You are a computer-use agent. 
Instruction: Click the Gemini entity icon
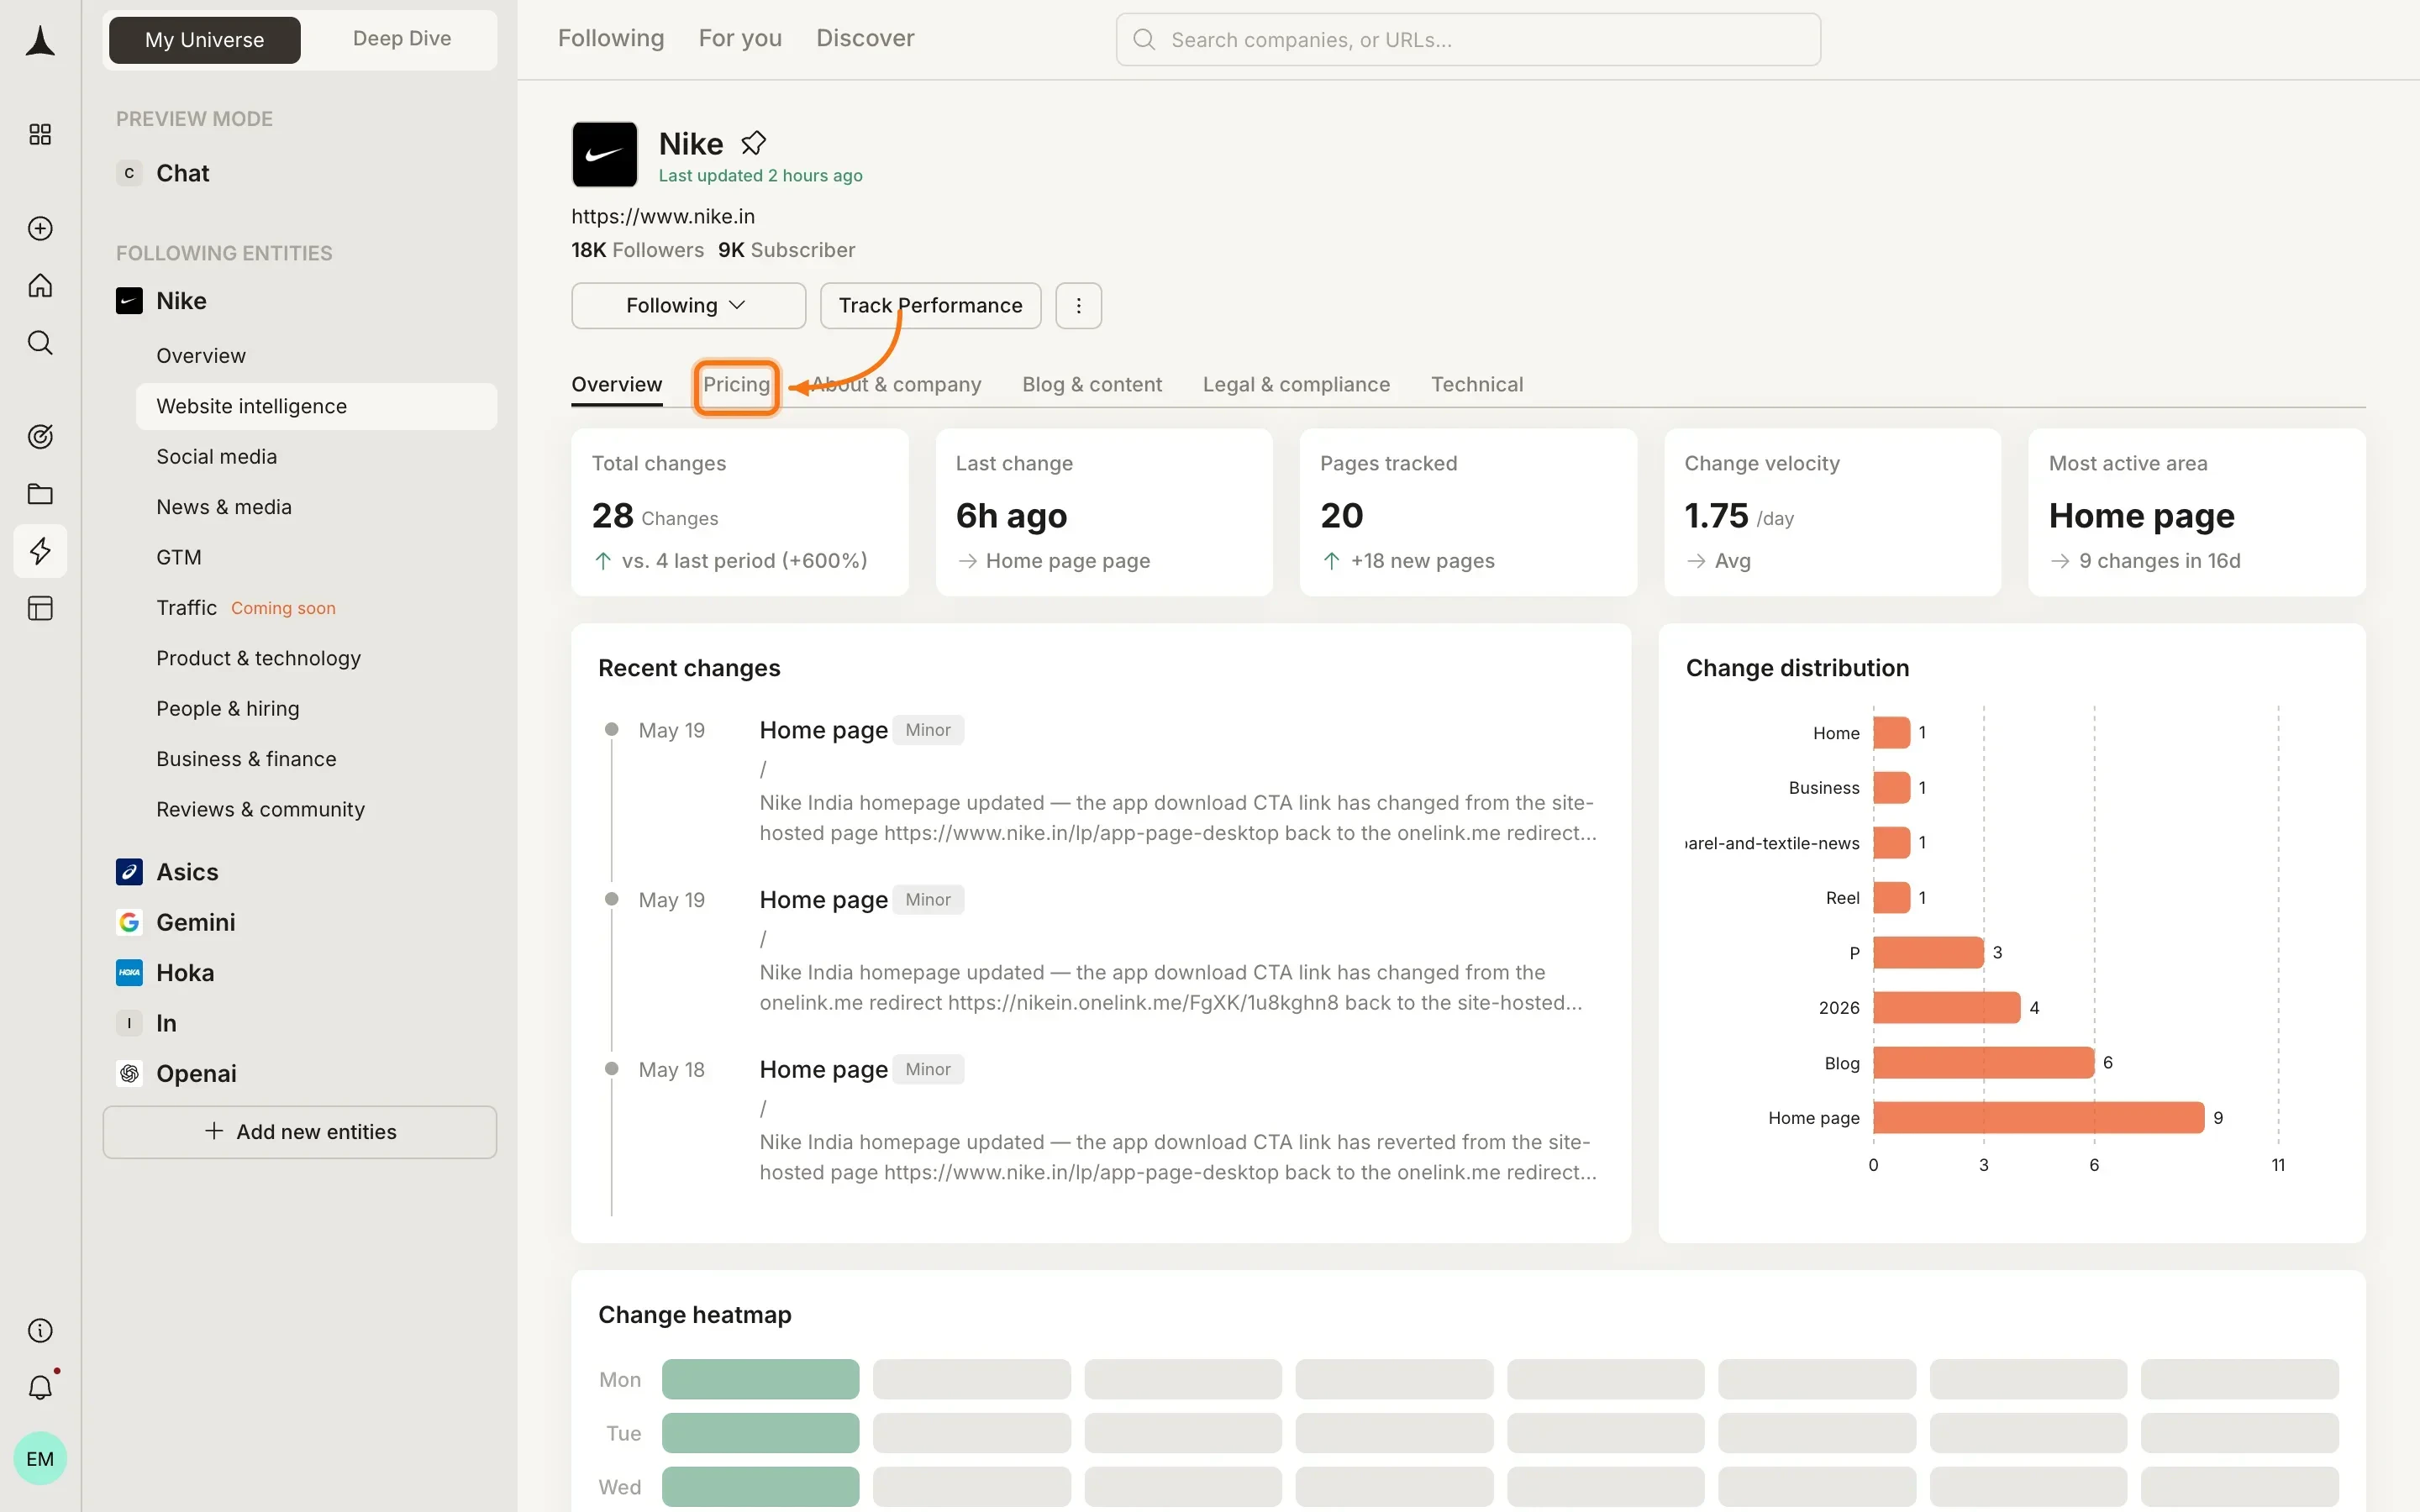point(129,922)
